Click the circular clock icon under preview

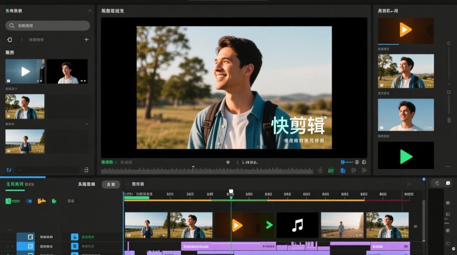(x=357, y=162)
